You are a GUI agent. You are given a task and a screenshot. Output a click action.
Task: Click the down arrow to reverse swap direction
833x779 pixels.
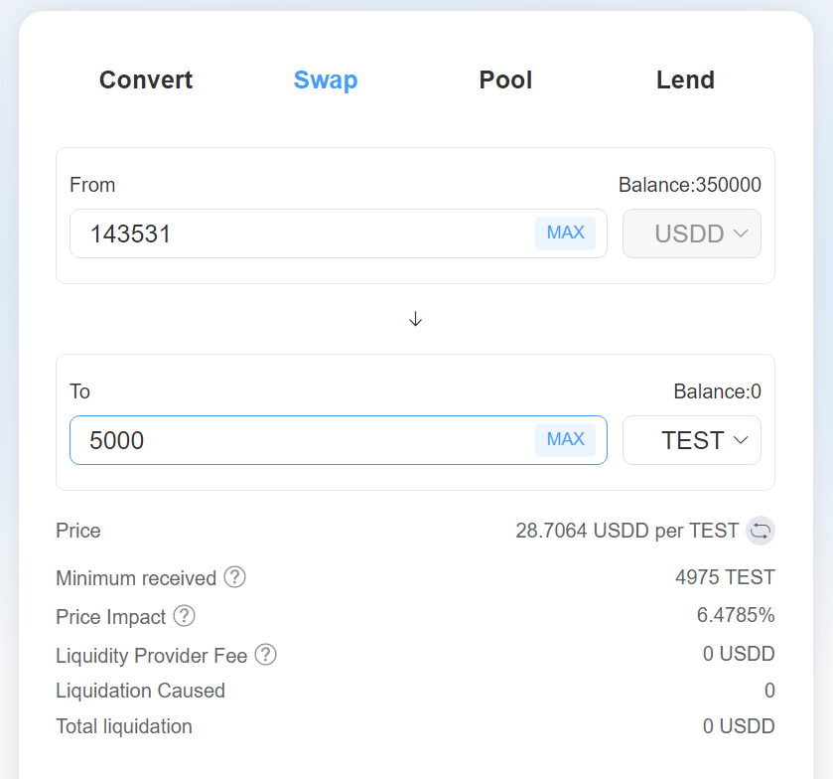tap(415, 319)
